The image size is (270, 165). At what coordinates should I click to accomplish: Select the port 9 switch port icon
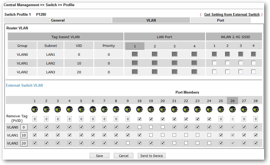[x=128, y=109]
